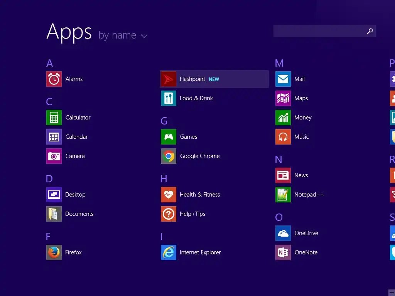
Task: Select the Help+Tips label
Action: click(x=192, y=214)
